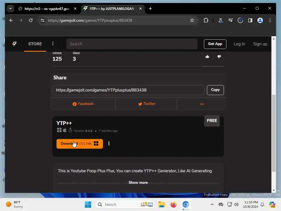Toggle the browser side panel

250,20
